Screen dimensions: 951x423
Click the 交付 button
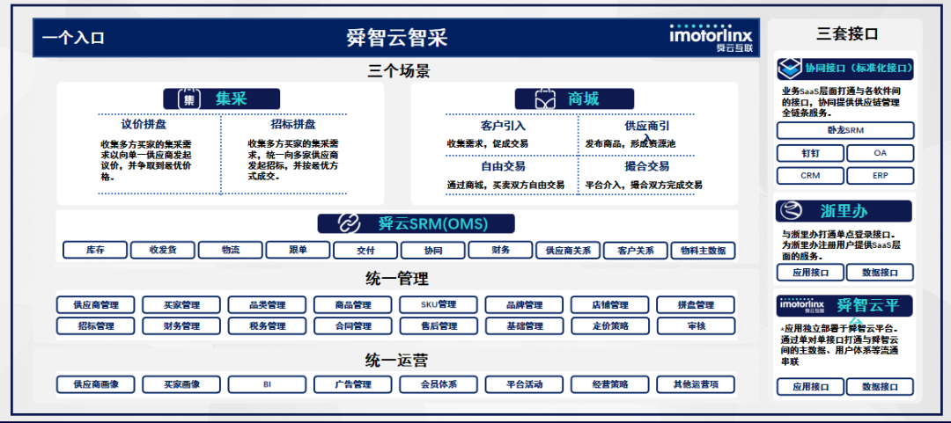click(x=365, y=251)
